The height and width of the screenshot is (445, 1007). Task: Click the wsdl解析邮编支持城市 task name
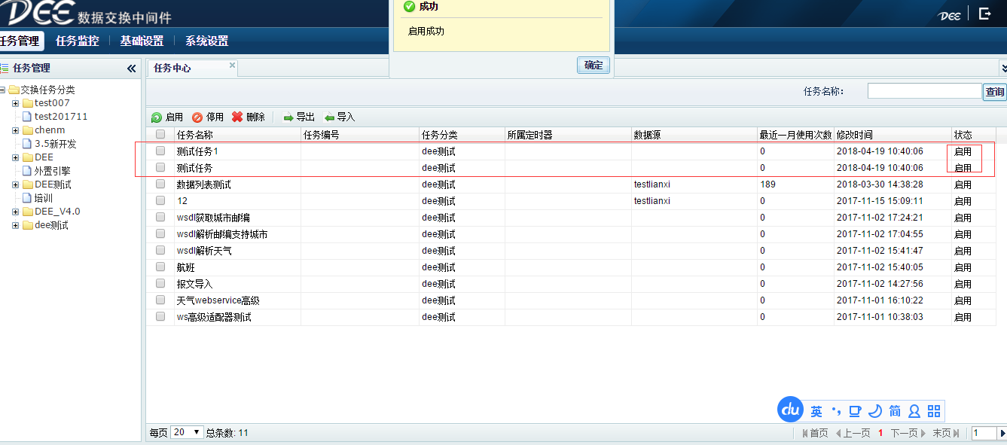click(x=222, y=234)
